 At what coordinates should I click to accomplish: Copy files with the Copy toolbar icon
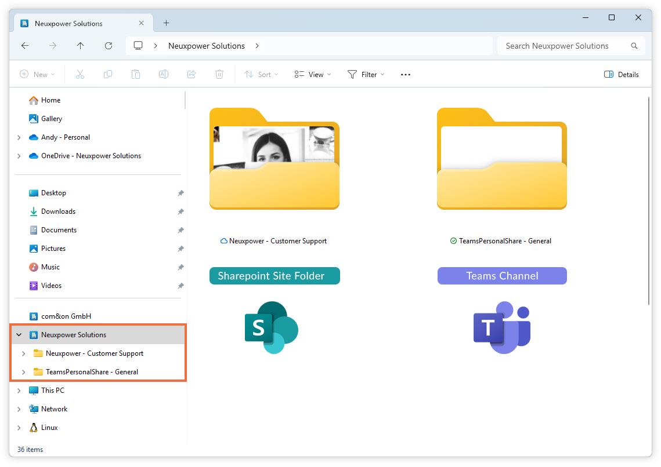click(x=107, y=74)
